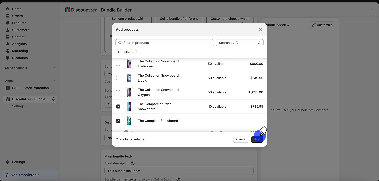Click the Products tag icon

pos(8,23)
